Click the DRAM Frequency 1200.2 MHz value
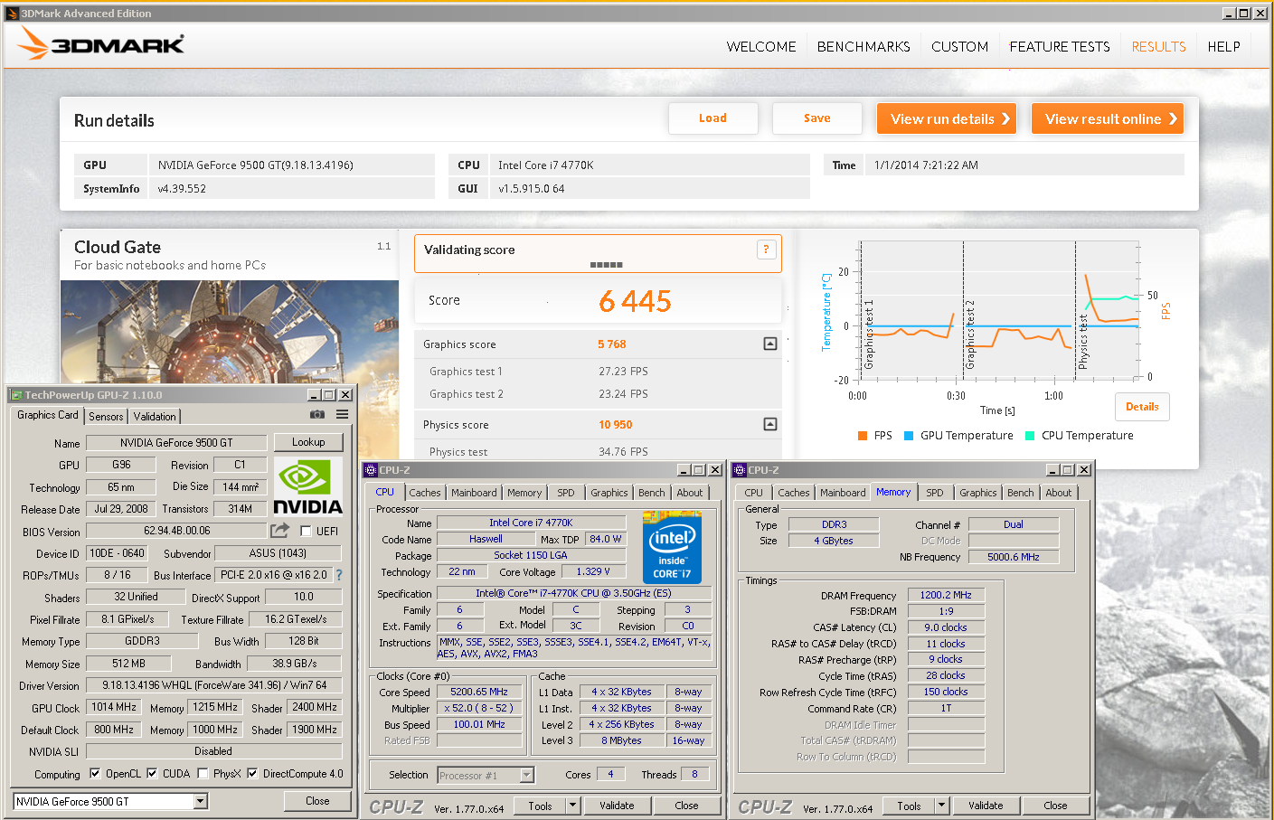1274x820 pixels. click(946, 595)
